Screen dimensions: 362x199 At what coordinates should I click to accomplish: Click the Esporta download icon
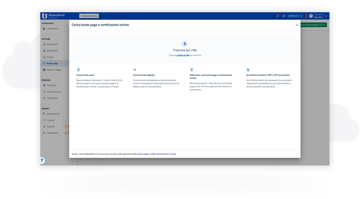pyautogui.click(x=44, y=127)
